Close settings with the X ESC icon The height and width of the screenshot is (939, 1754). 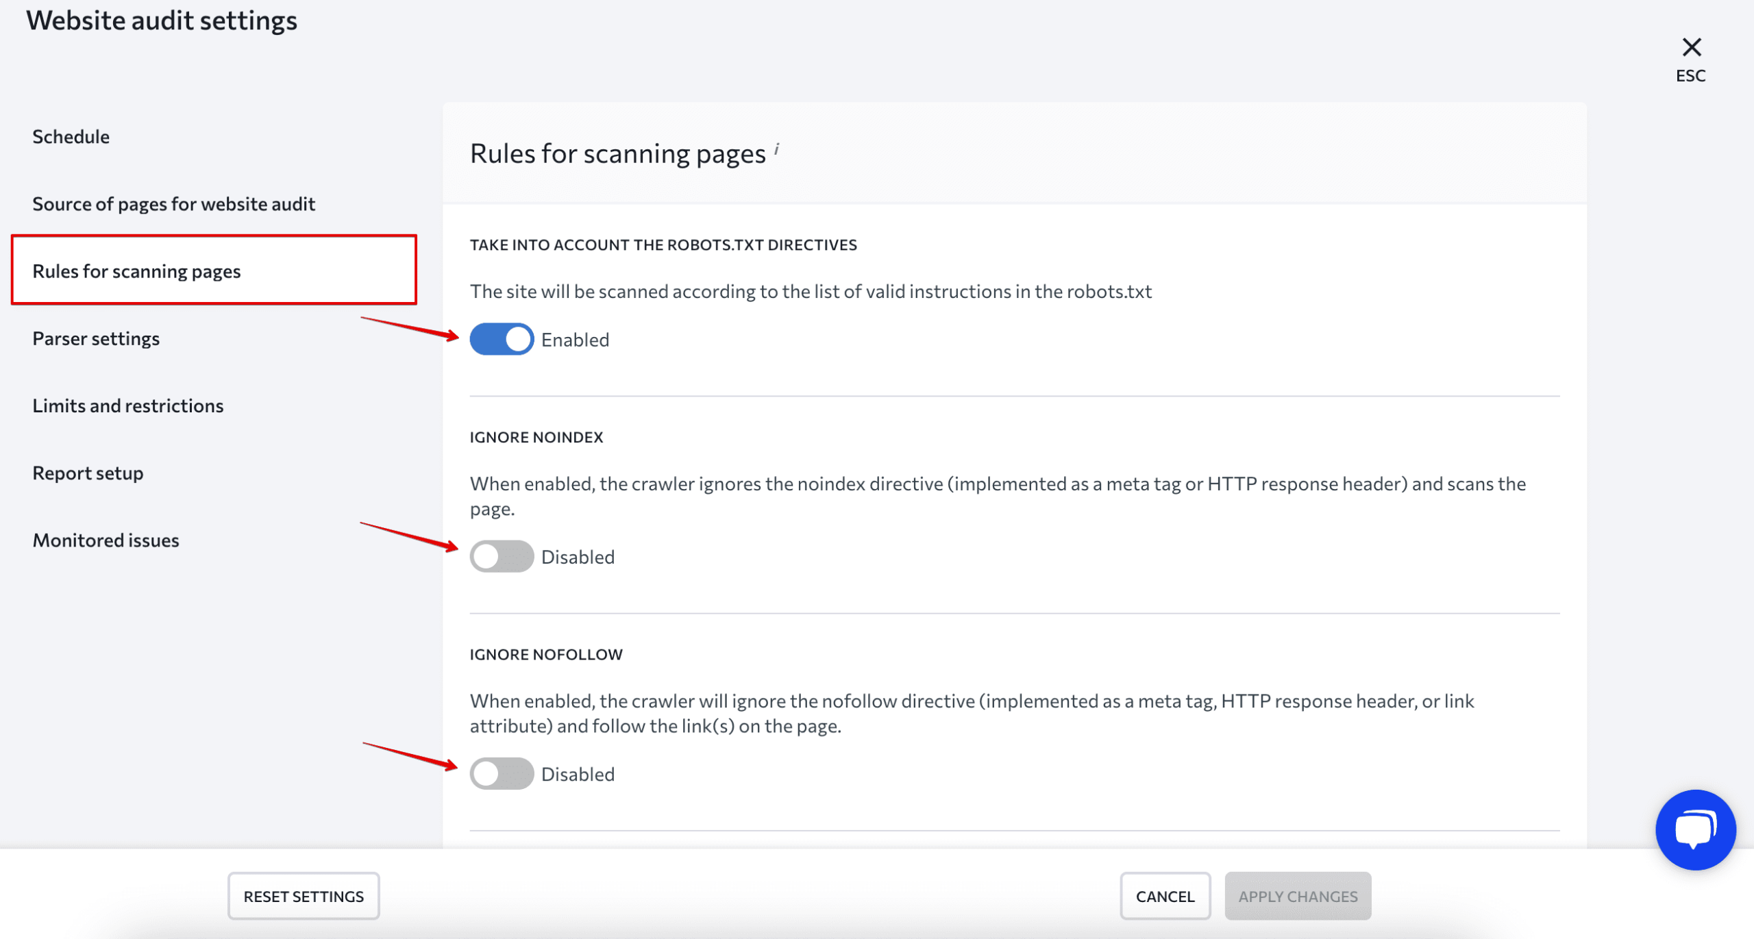coord(1691,60)
